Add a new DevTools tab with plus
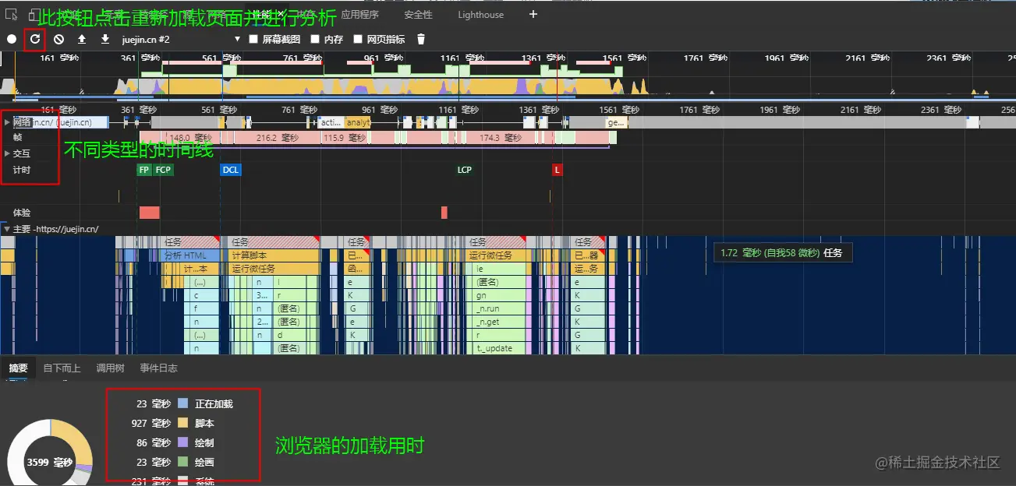 [533, 15]
